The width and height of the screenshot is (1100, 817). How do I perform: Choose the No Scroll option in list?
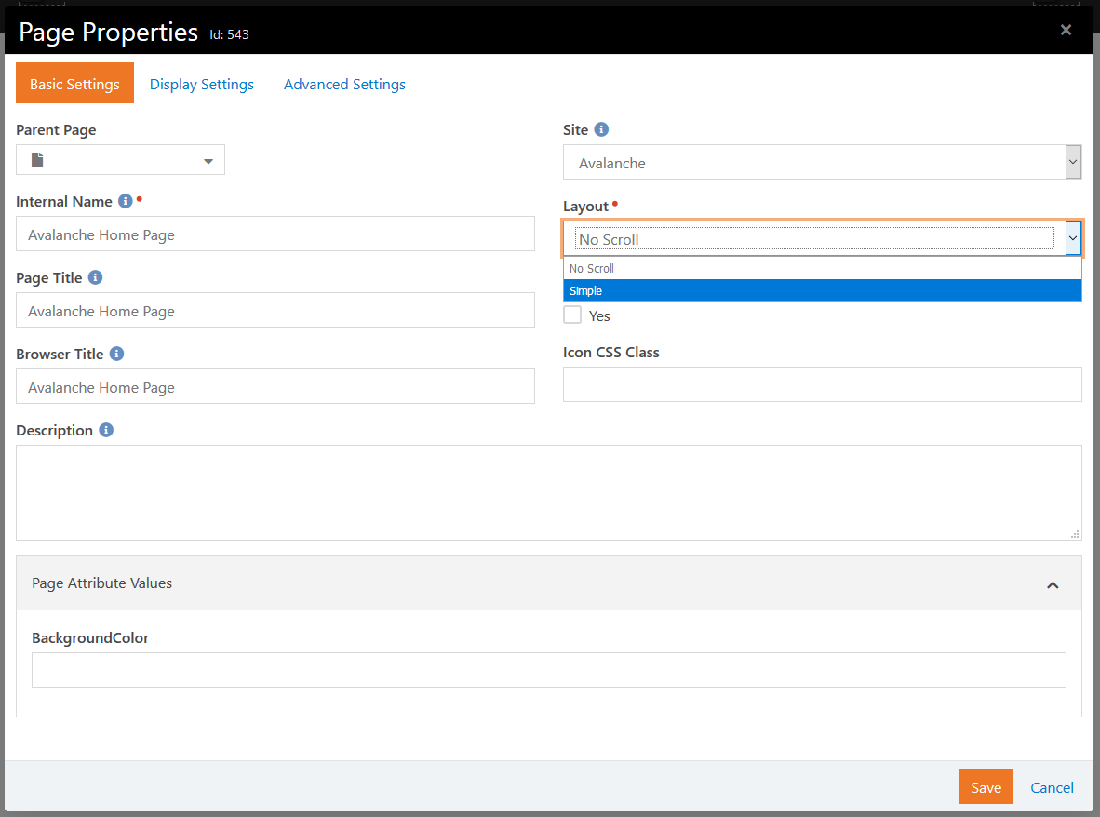pos(822,269)
